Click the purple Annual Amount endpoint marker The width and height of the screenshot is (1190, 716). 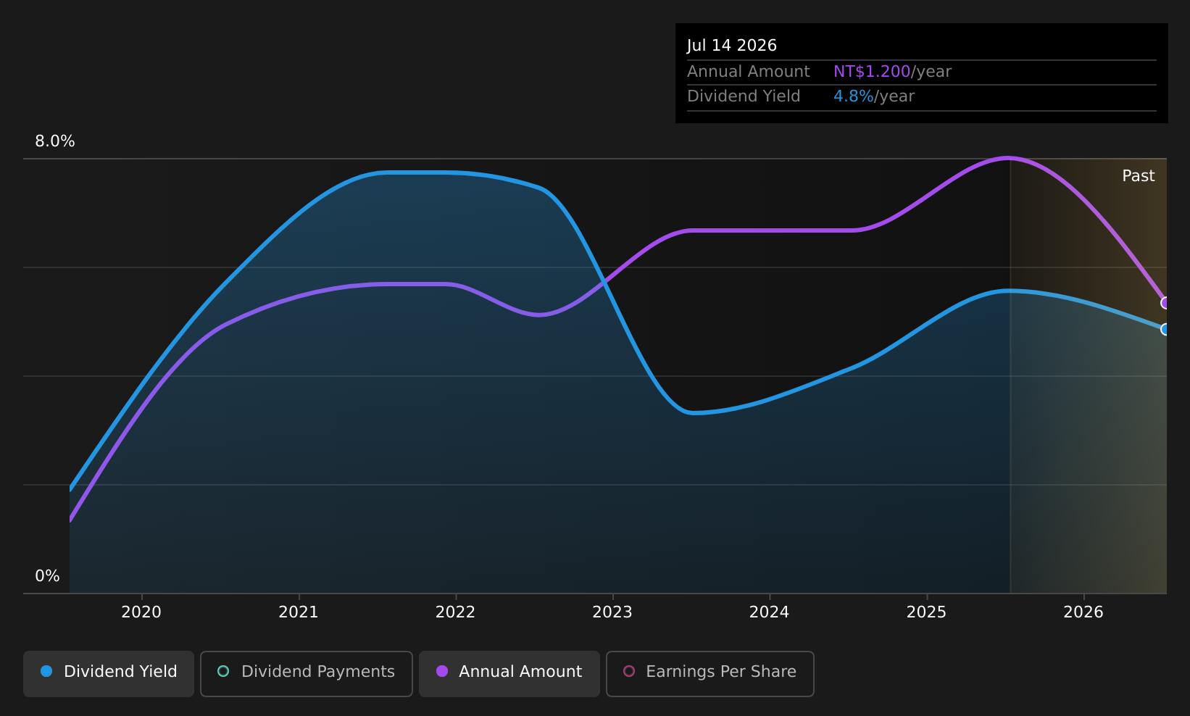[x=1165, y=303]
